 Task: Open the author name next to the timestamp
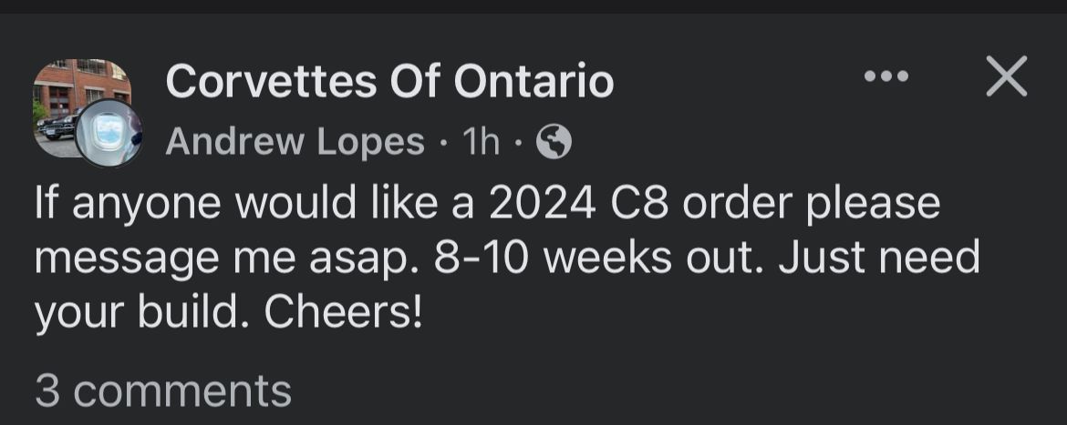(x=295, y=142)
